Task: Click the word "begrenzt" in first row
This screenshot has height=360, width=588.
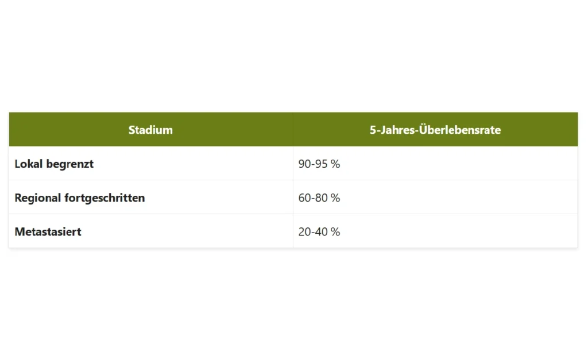Action: pyautogui.click(x=69, y=165)
